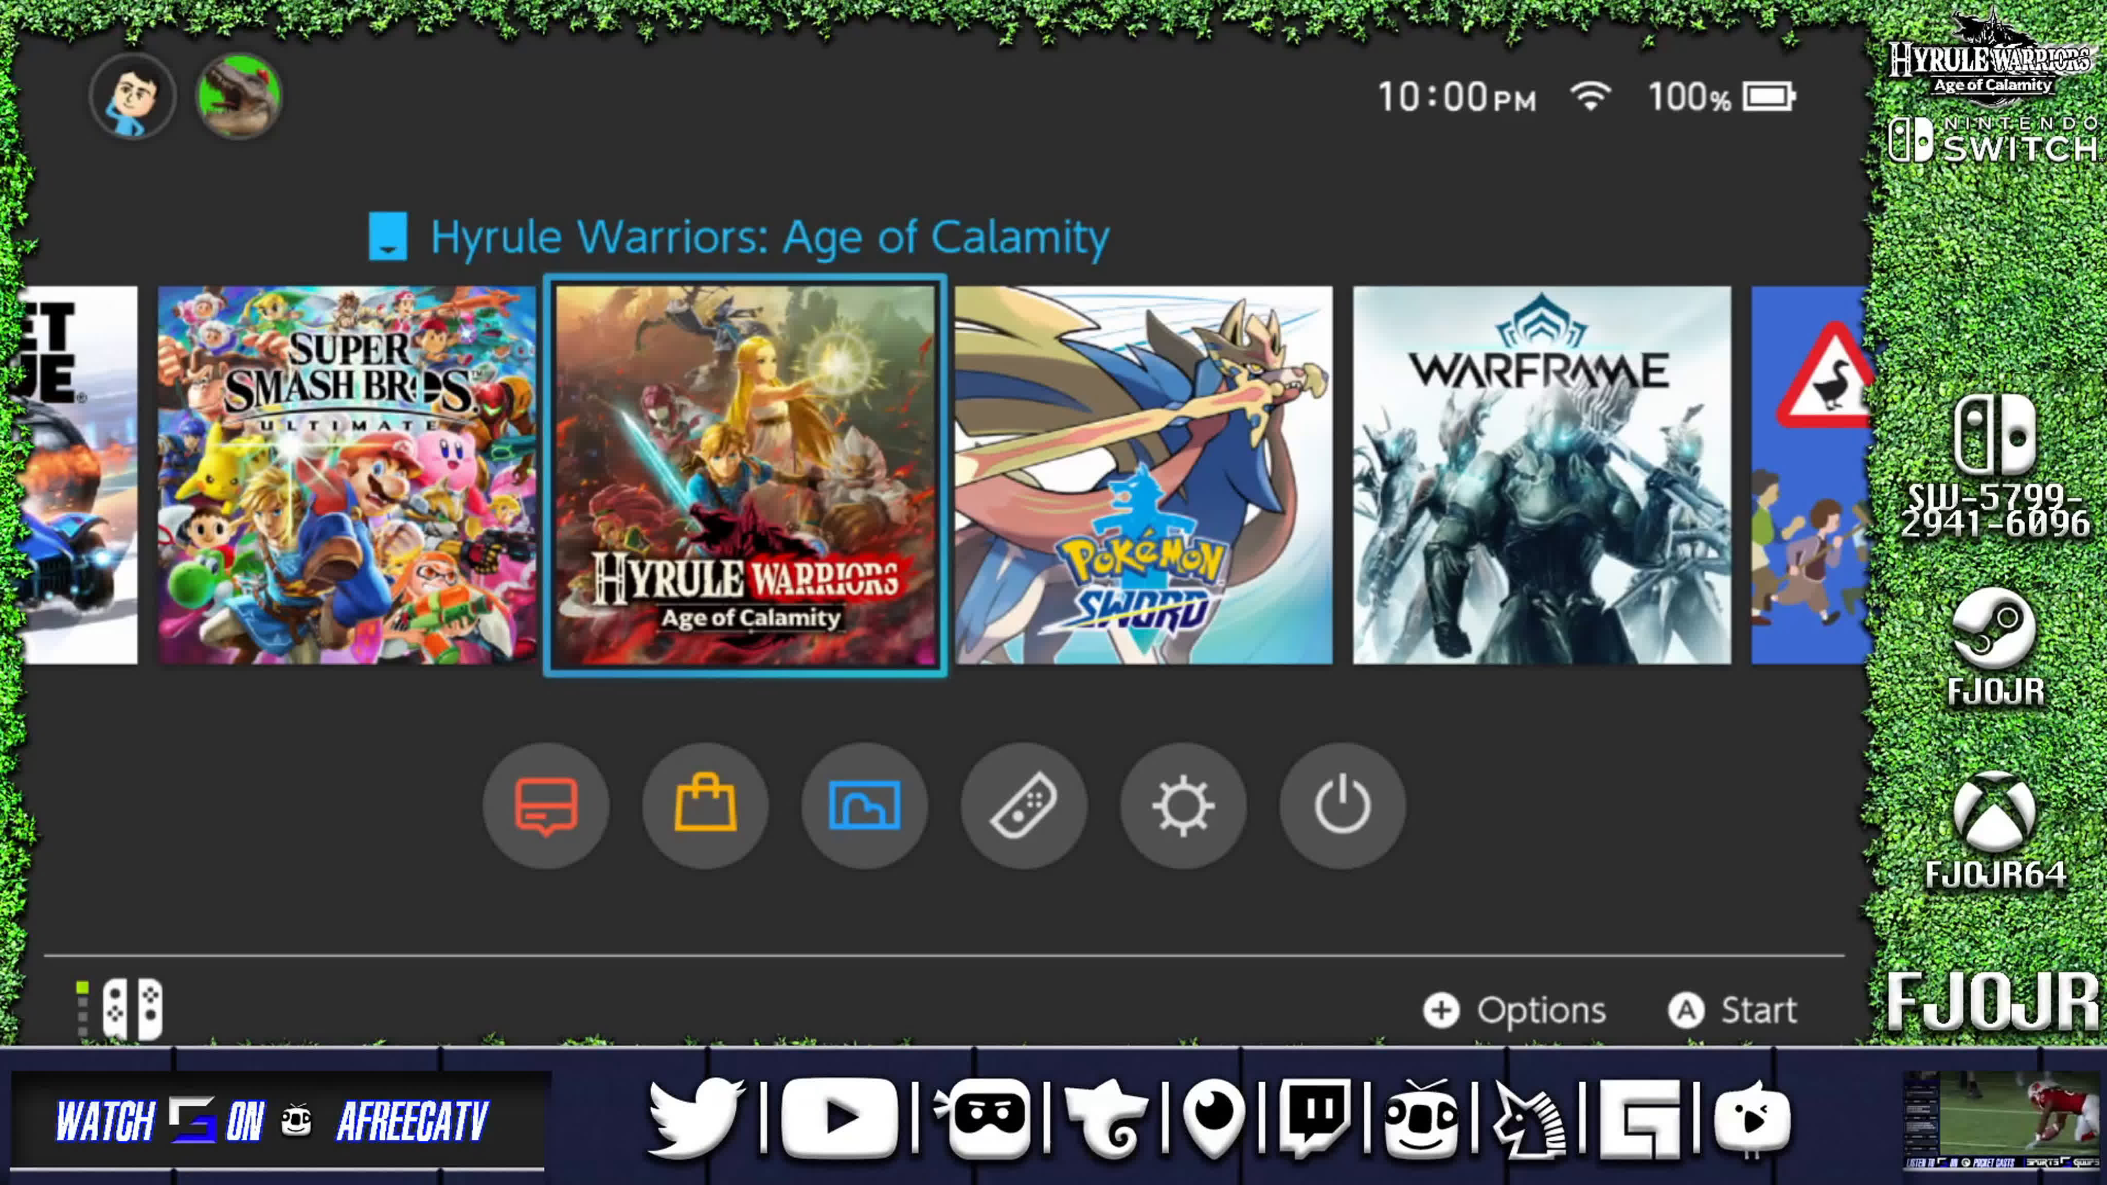2107x1185 pixels.
Task: Open the Nintendo eShop shopping bag icon
Action: coord(705,805)
